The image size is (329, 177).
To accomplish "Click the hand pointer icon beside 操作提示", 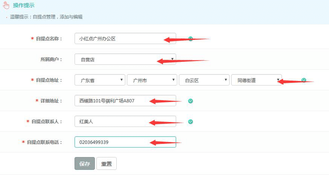I will pos(6,5).
